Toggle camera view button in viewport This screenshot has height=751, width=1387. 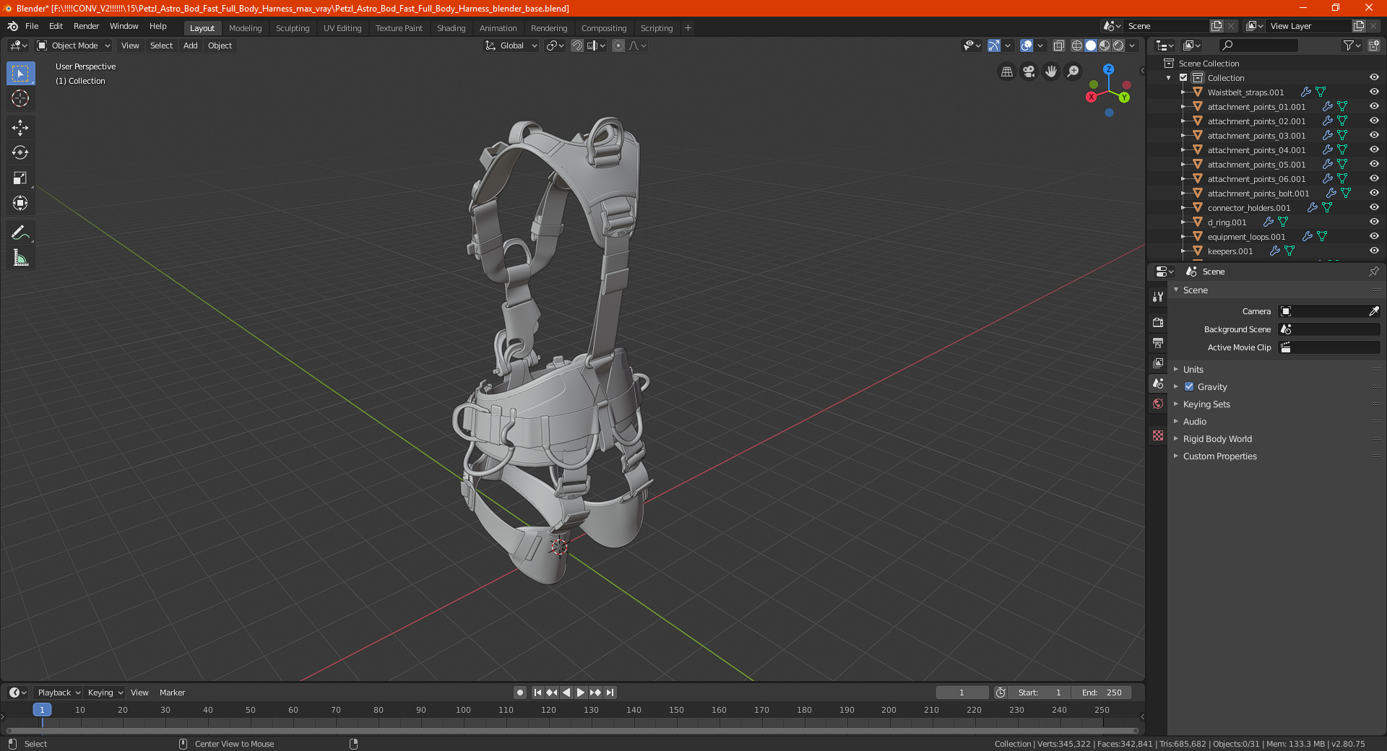pyautogui.click(x=1029, y=71)
